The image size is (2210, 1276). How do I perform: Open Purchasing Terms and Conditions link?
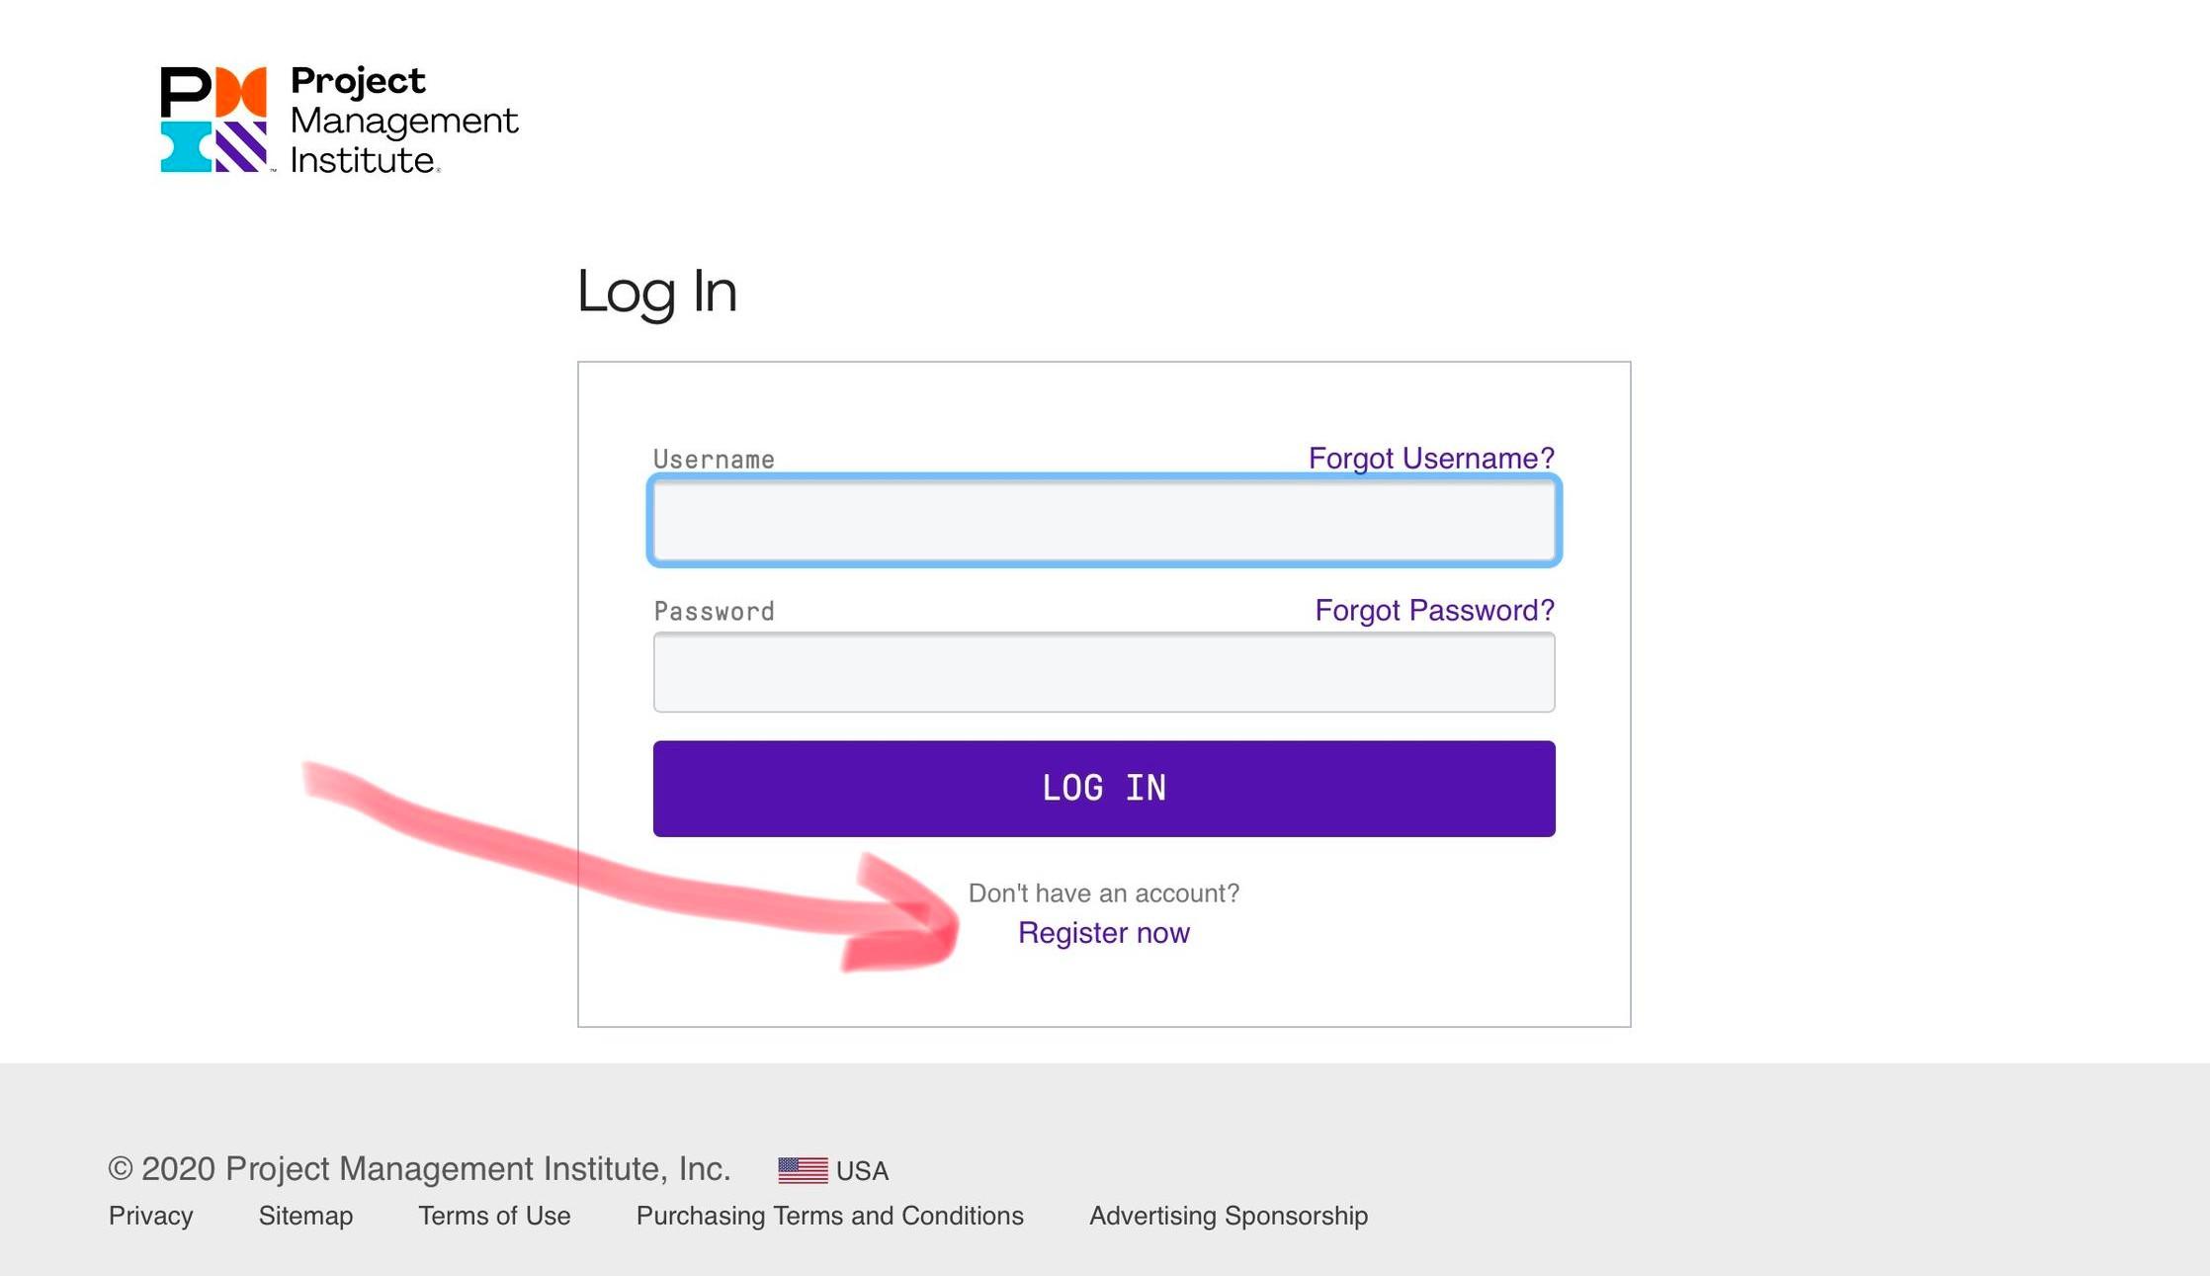[829, 1216]
